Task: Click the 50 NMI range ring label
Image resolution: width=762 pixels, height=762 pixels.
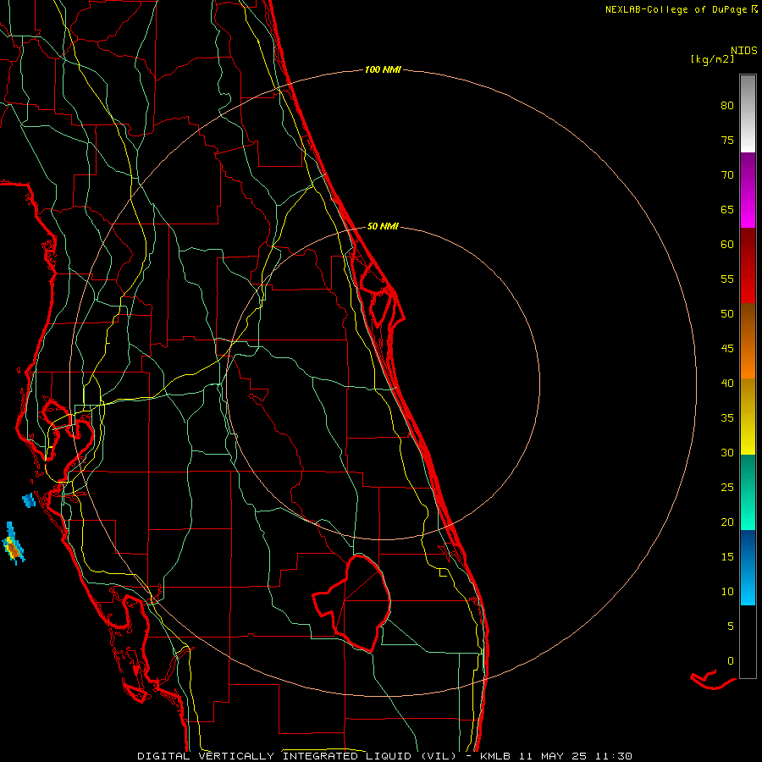Action: (x=383, y=226)
